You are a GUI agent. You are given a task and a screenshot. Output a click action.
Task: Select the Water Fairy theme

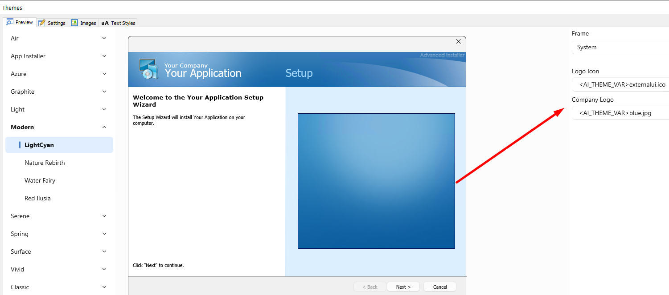point(40,180)
